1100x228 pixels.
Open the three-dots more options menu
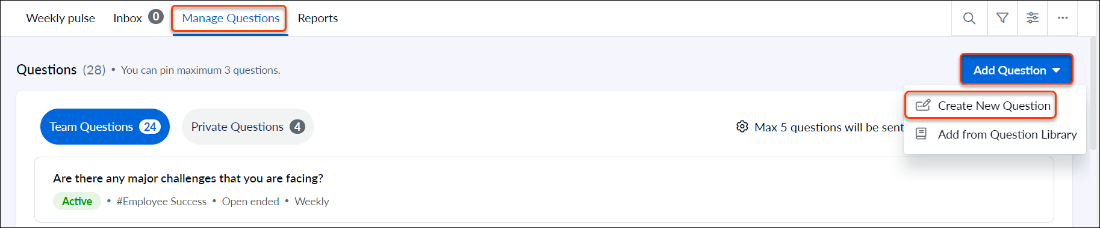click(1063, 18)
